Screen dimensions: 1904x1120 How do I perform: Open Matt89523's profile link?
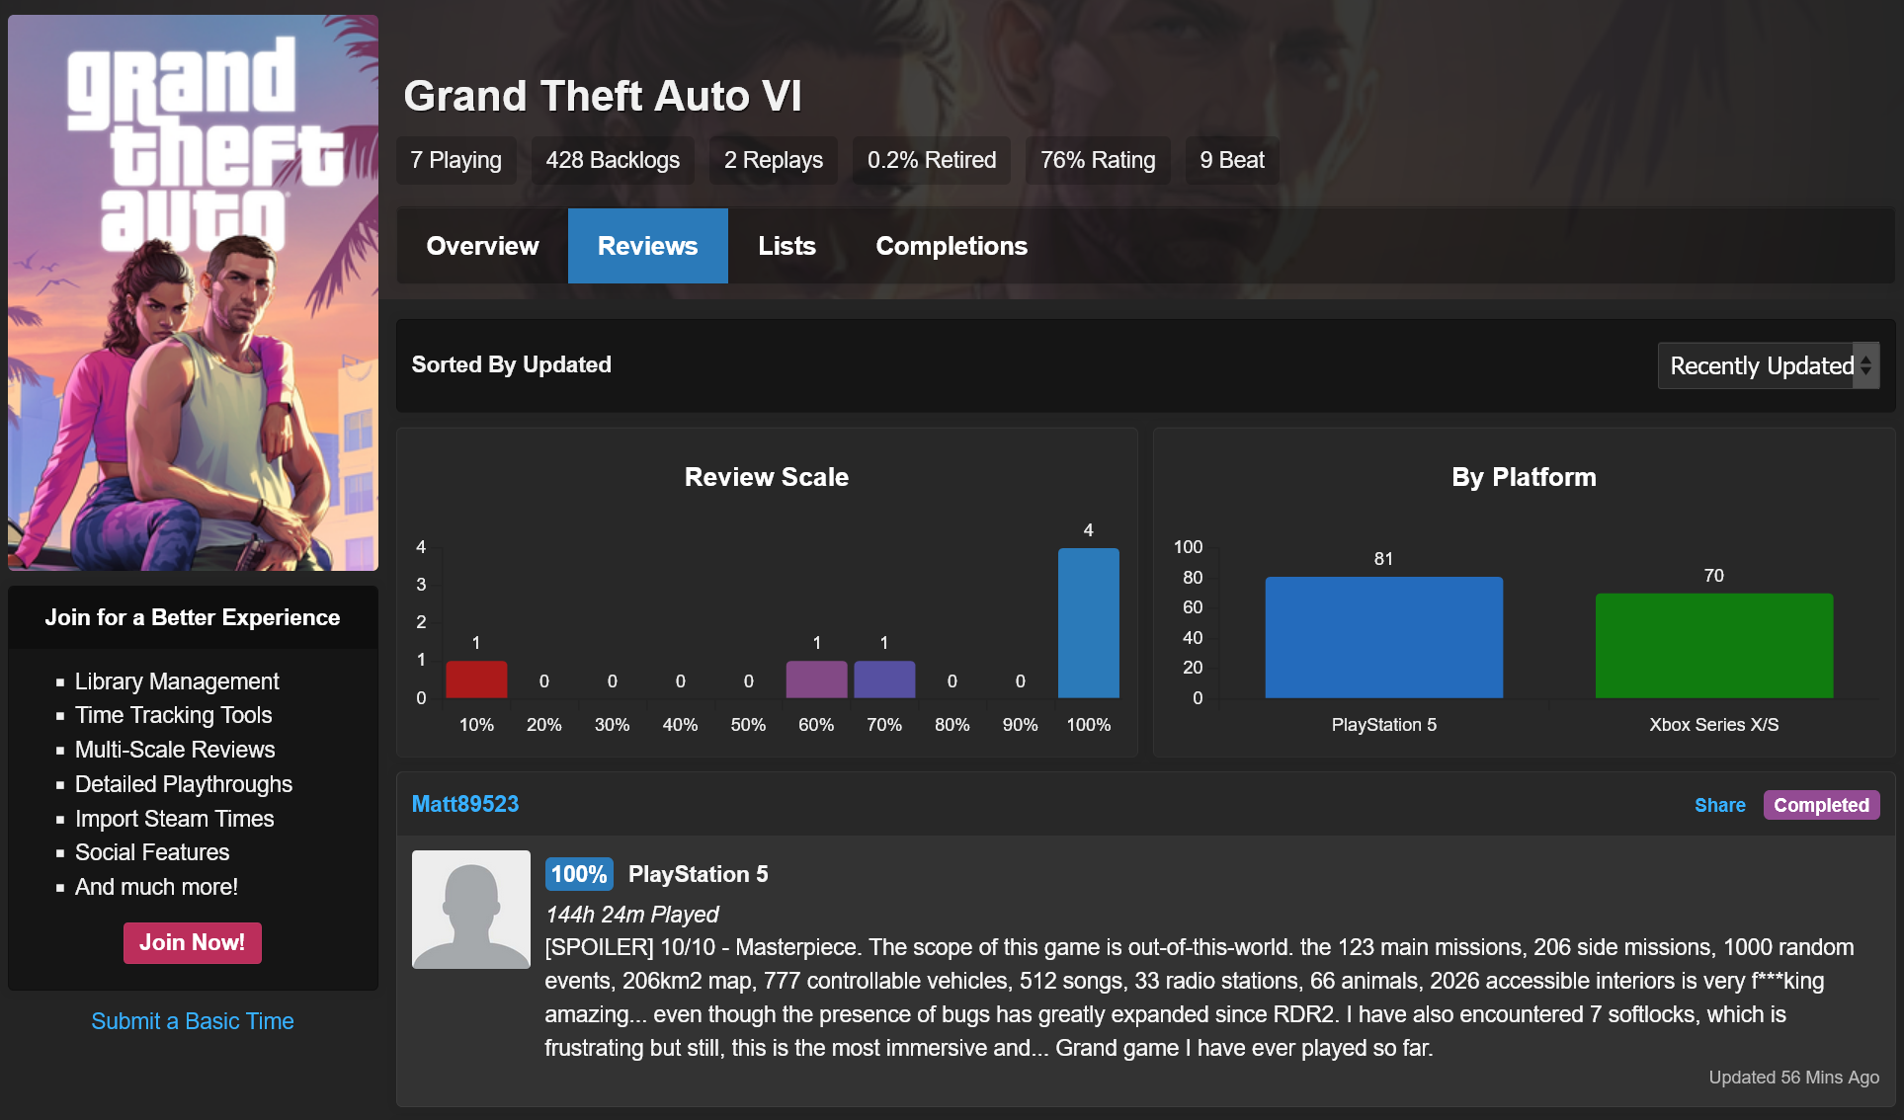[464, 804]
